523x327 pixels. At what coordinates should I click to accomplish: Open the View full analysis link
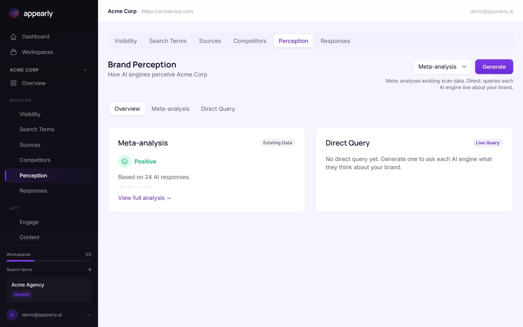(x=145, y=198)
